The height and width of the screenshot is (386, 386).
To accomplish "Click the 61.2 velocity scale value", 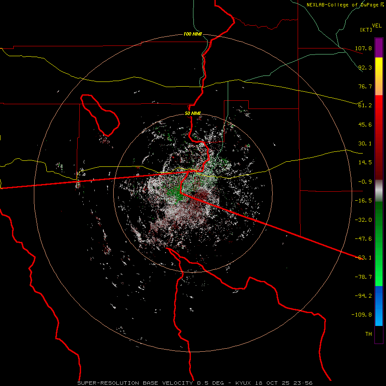I will tap(365, 106).
